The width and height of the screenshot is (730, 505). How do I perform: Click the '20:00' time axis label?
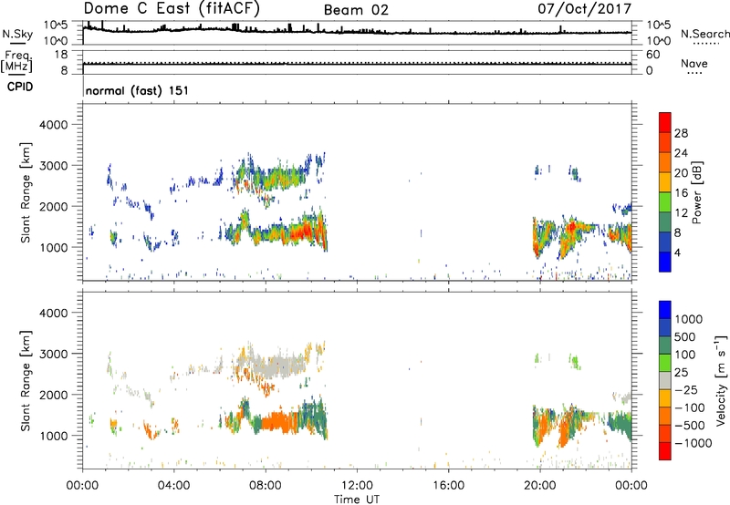(x=540, y=486)
